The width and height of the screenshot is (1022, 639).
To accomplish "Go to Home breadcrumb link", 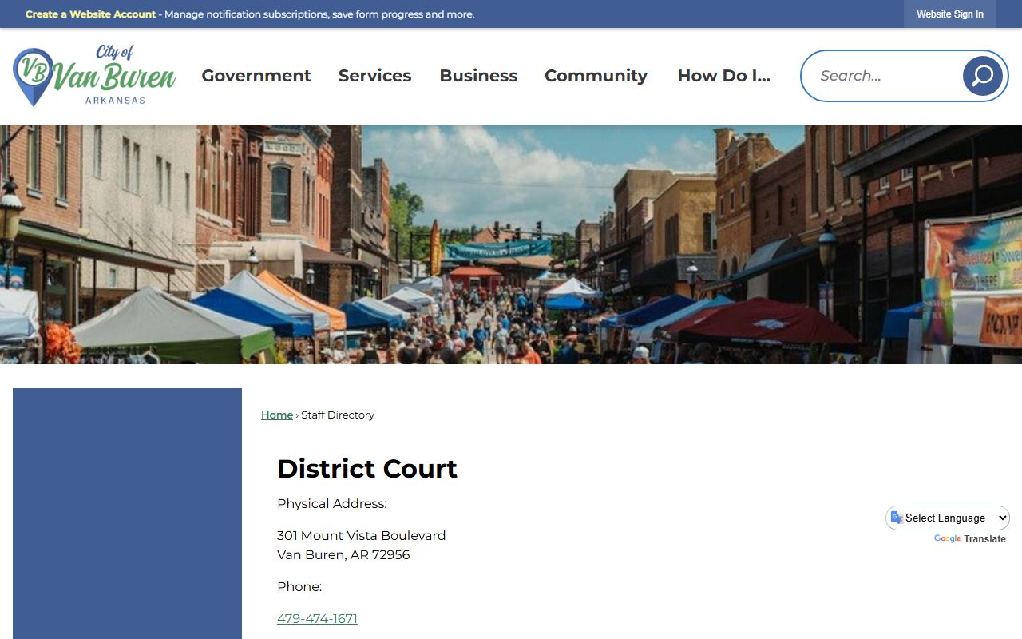I will (x=277, y=415).
